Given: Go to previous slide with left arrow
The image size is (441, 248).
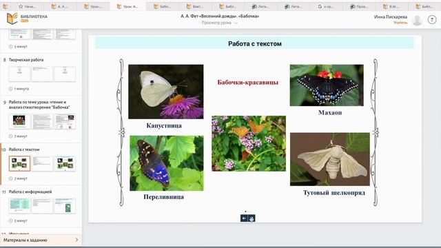Looking at the screenshot, I should [244, 218].
